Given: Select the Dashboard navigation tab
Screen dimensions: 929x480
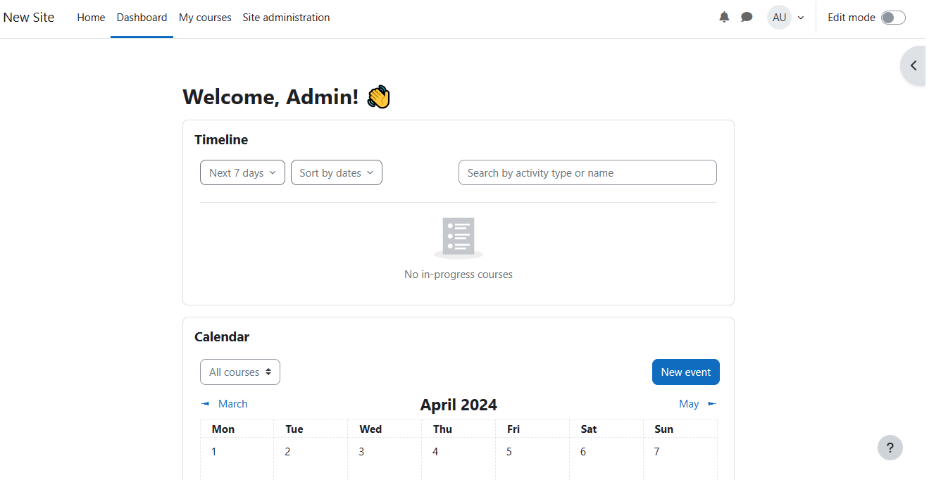Looking at the screenshot, I should 142,18.
